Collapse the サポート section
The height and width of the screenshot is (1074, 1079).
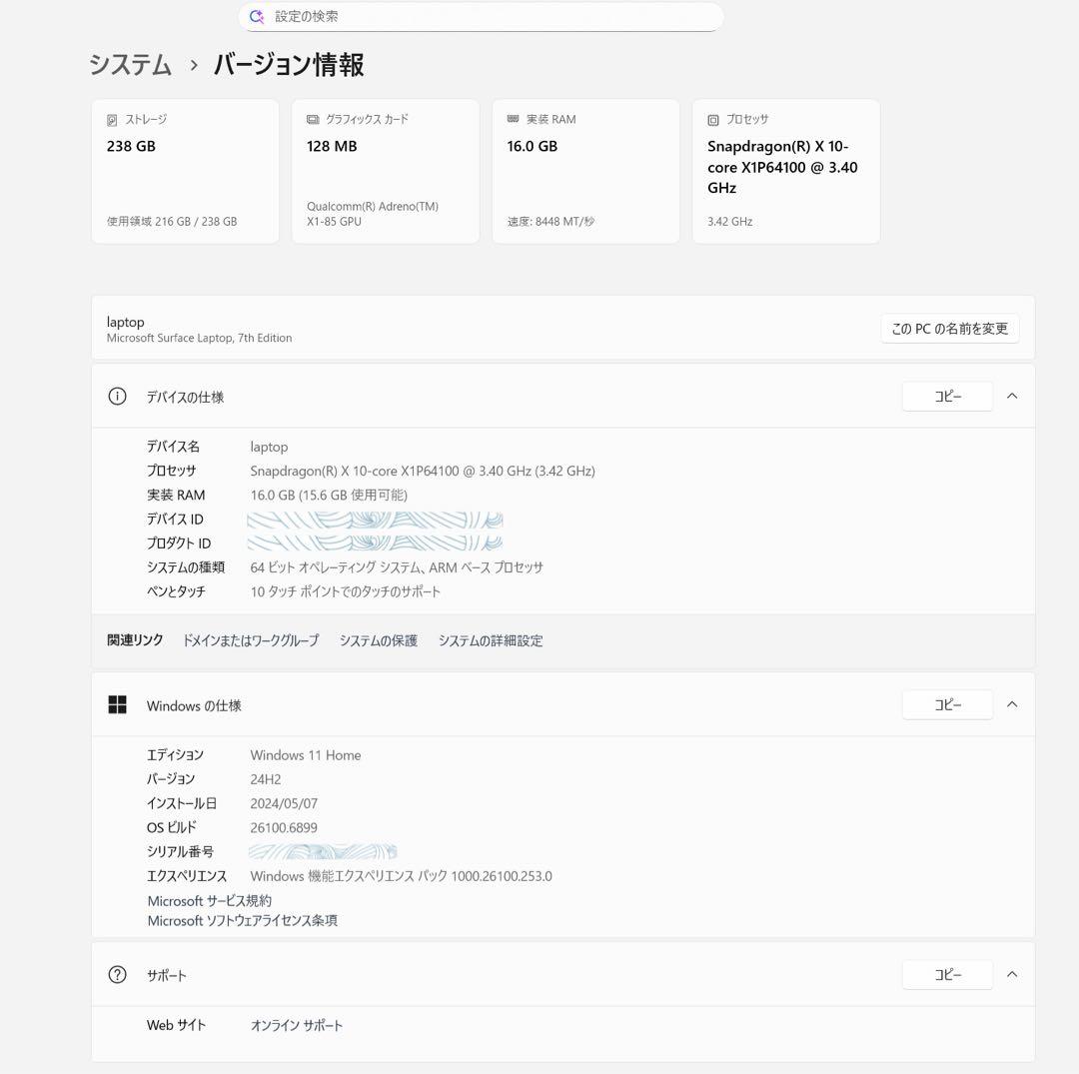(1012, 975)
